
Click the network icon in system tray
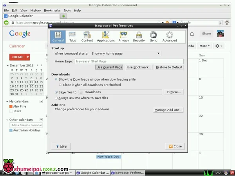click(x=226, y=173)
